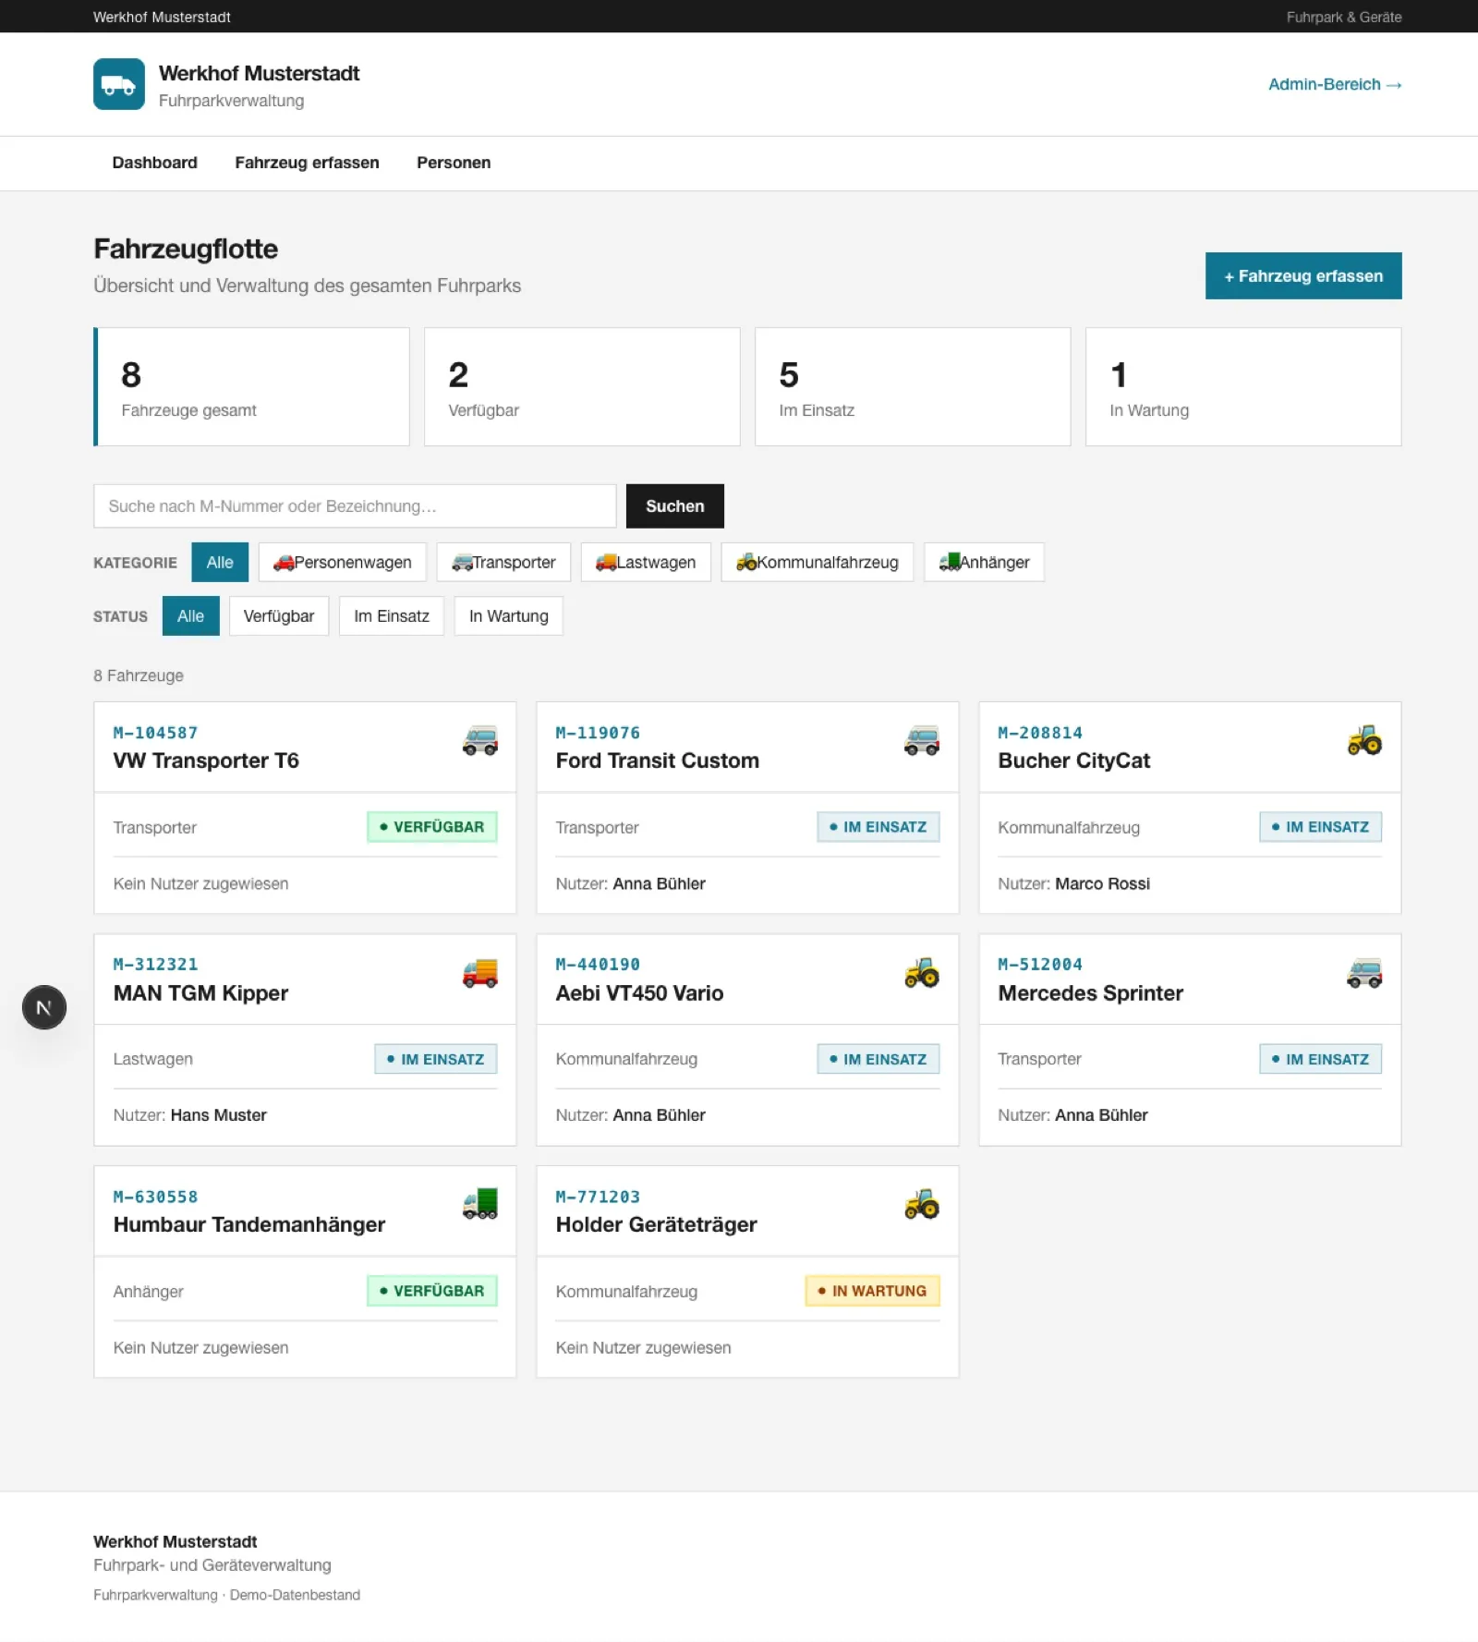The width and height of the screenshot is (1478, 1642).
Task: Click IM EINSATZ badge on Bucher CityCat
Action: click(x=1321, y=827)
